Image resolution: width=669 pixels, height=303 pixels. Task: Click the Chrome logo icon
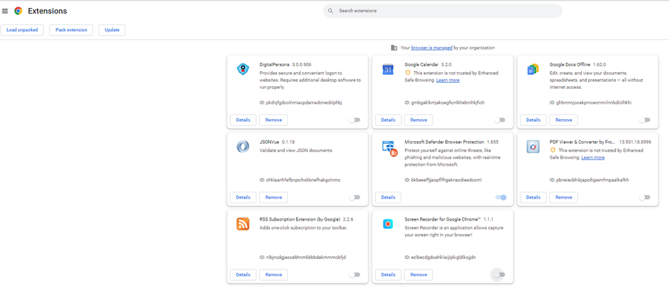(x=18, y=11)
